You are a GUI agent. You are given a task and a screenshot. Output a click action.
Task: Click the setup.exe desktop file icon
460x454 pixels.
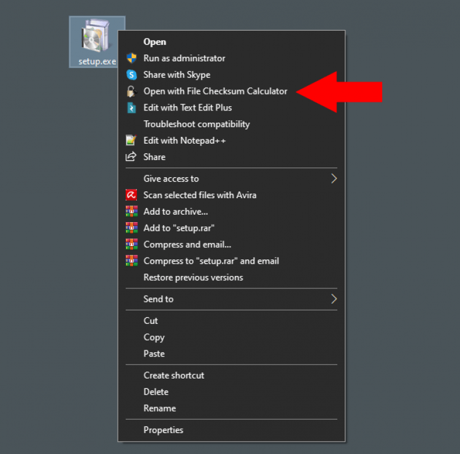coord(95,37)
